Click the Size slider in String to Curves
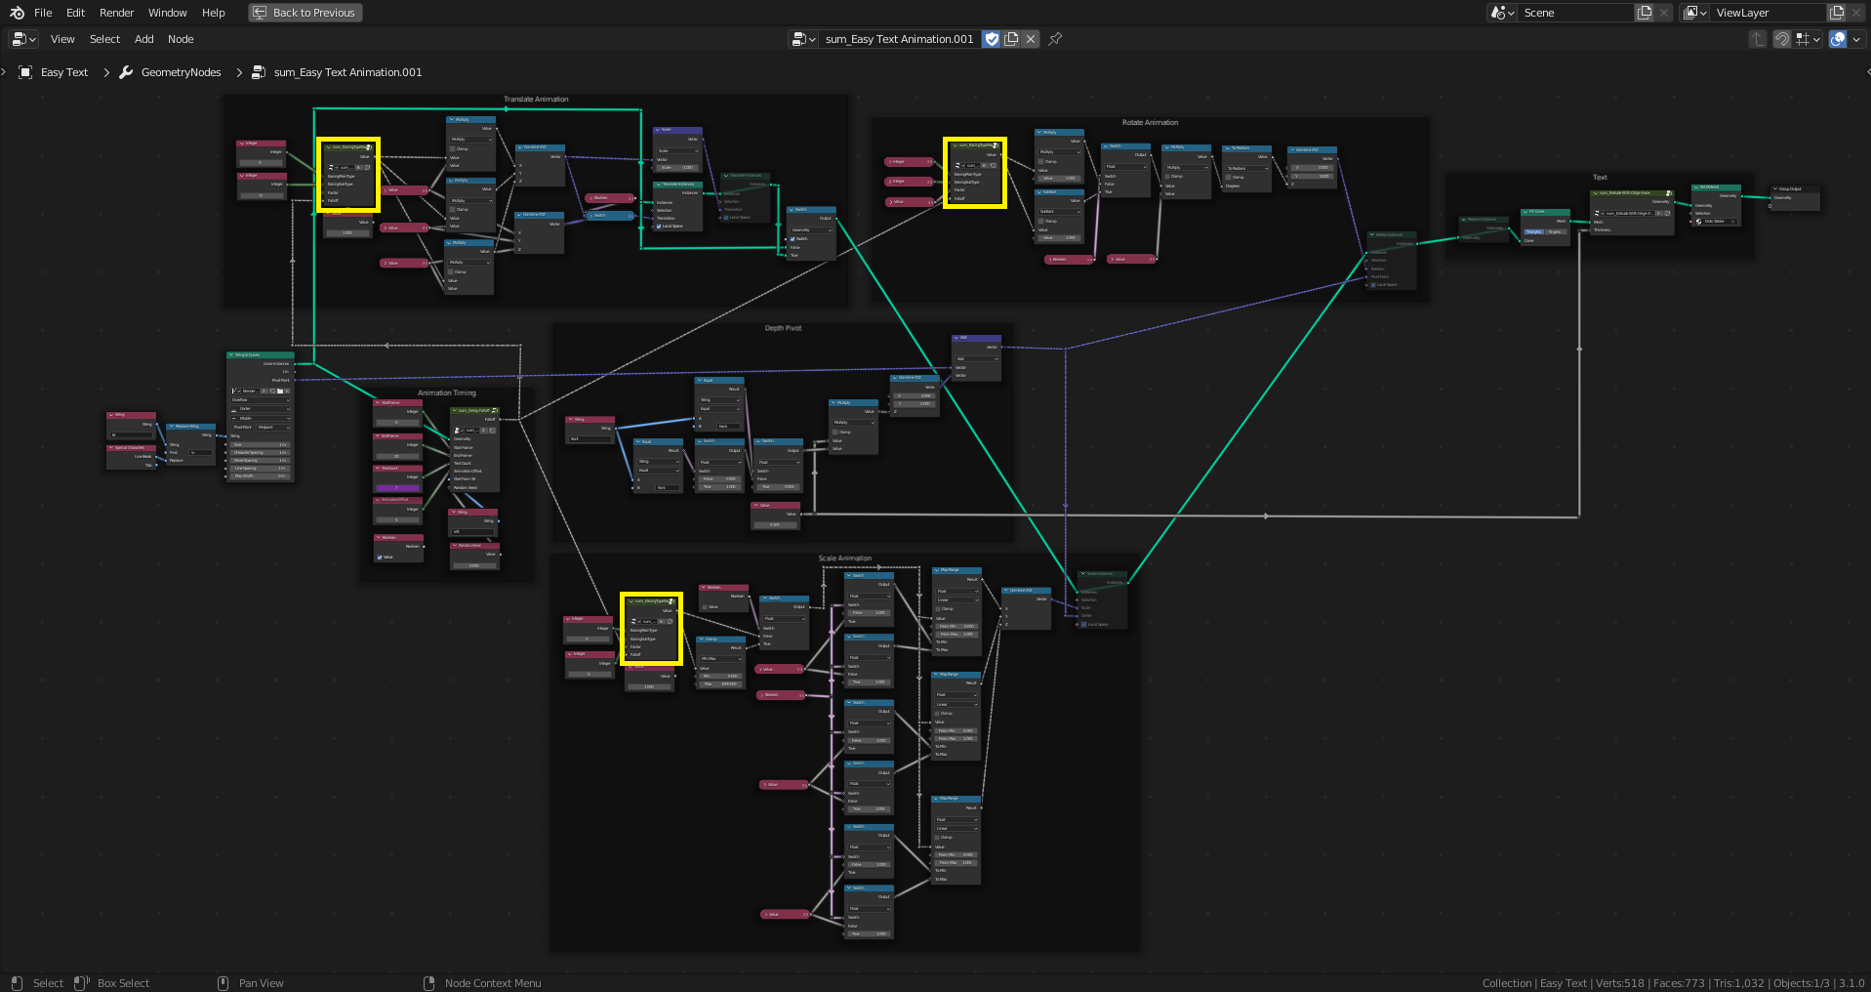 coord(260,444)
